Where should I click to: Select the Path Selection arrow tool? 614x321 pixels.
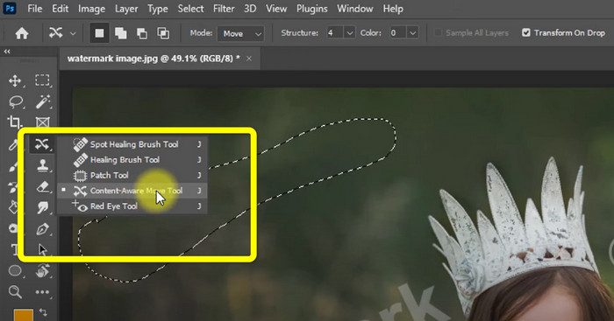pyautogui.click(x=42, y=249)
